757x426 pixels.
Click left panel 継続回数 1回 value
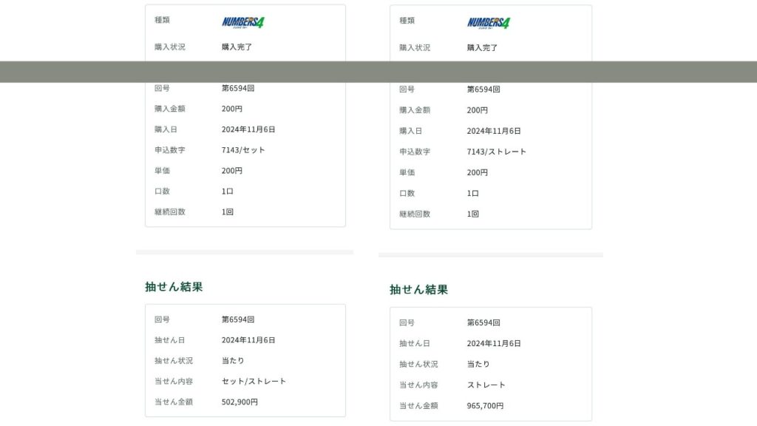(228, 212)
